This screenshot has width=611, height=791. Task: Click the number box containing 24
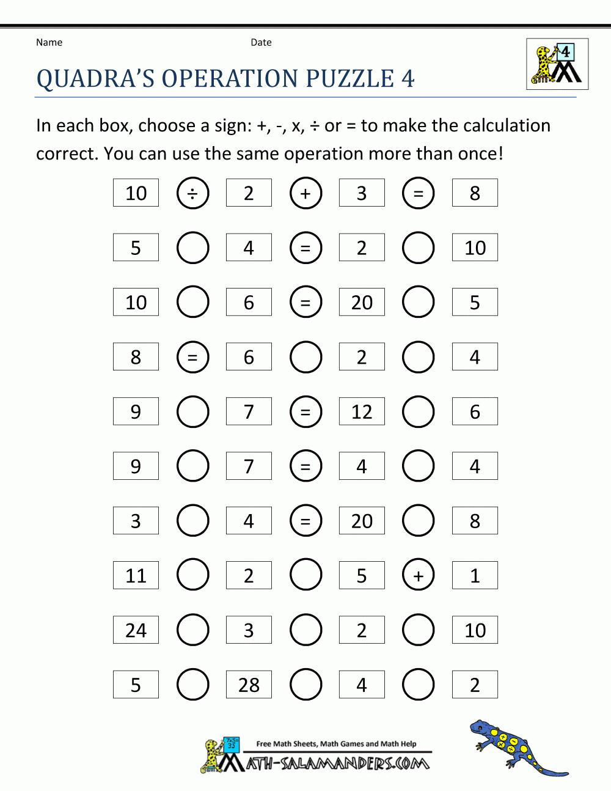point(136,630)
